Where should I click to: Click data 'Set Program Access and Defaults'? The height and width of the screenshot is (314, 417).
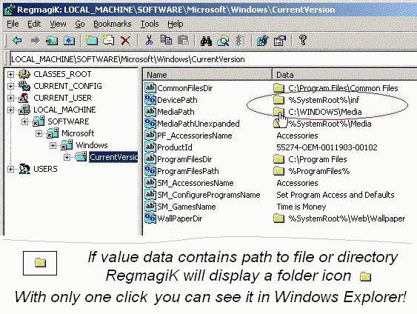coord(336,195)
